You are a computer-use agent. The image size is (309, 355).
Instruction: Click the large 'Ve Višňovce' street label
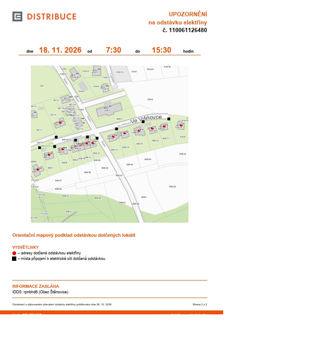146,119
